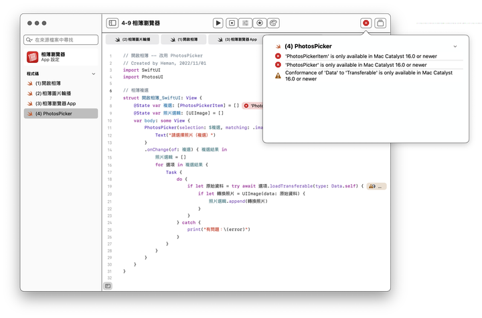Click the step-through code button
Viewport: 482px width, 318px height.
coord(232,23)
